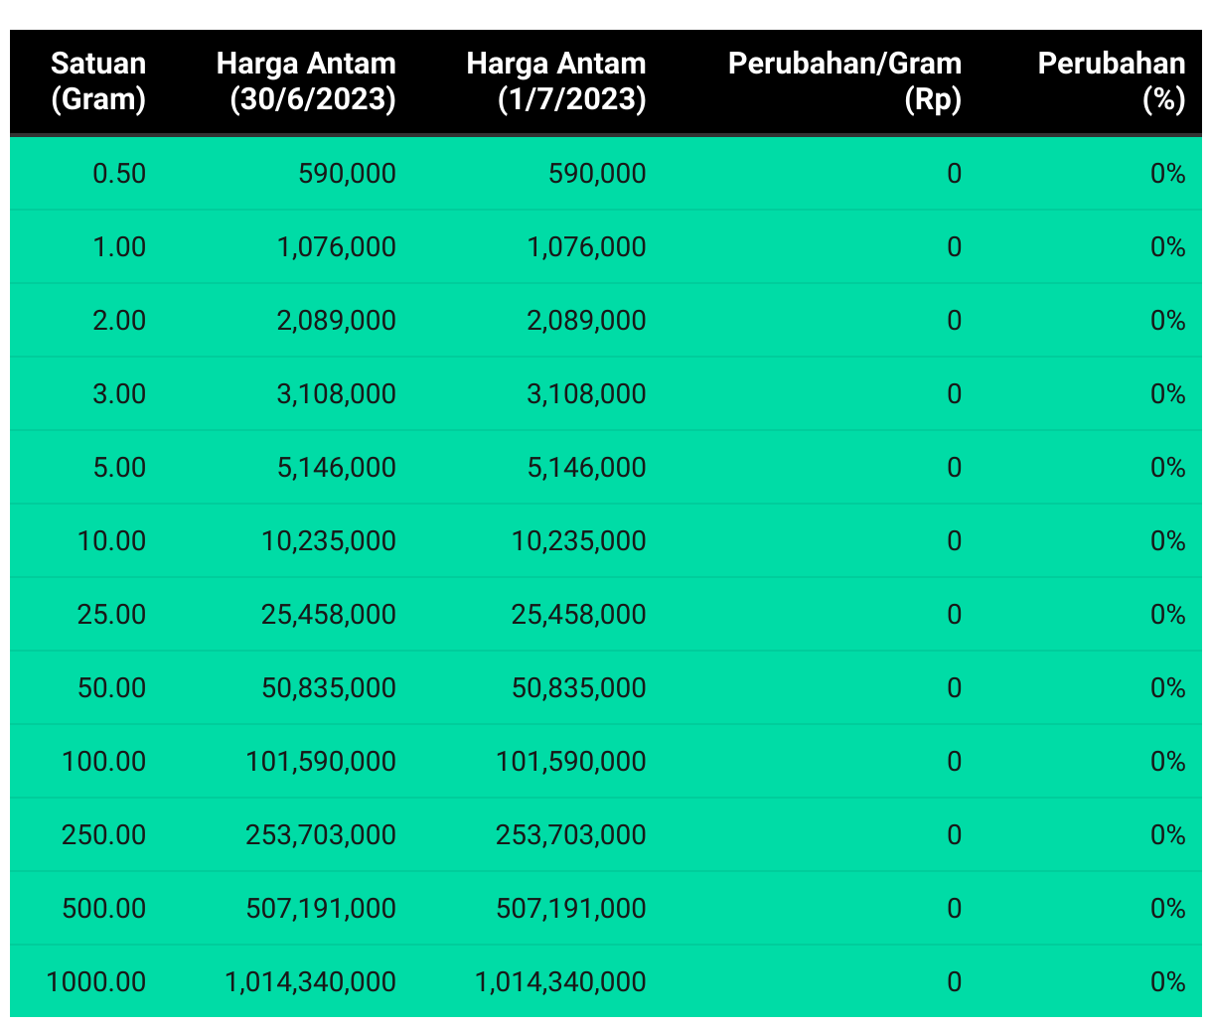Select the 0% value in the 1000.00 row

tap(1168, 982)
